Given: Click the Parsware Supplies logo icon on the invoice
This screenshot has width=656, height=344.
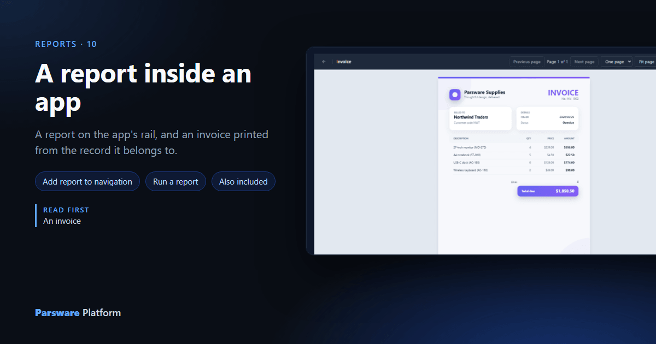Looking at the screenshot, I should pos(455,95).
